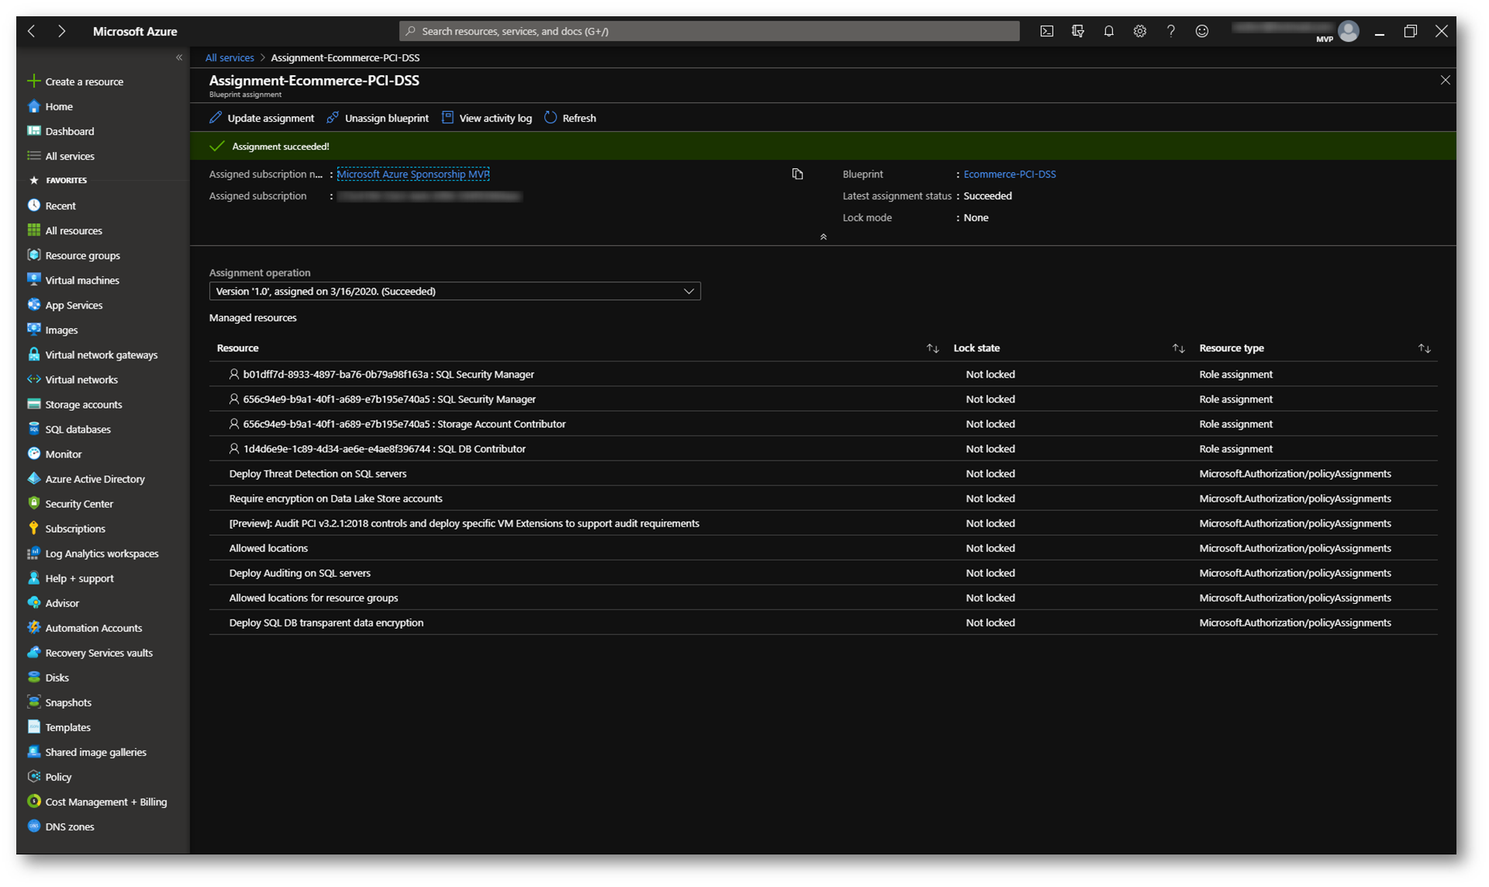Click the Automation Accounts icon
The height and width of the screenshot is (887, 1489).
click(x=34, y=627)
